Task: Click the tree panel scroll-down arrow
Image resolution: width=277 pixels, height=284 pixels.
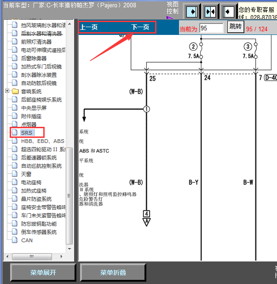Action: point(69,249)
